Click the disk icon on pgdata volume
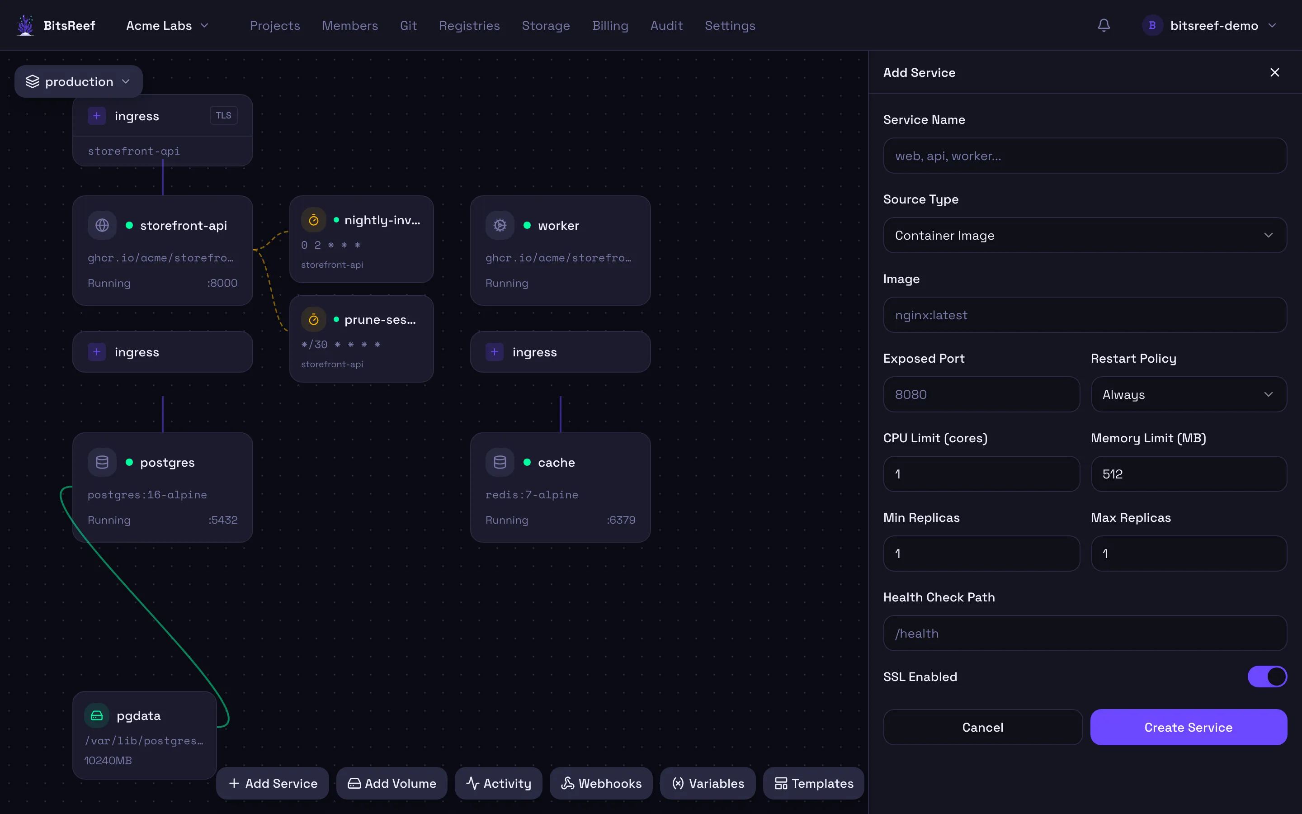This screenshot has height=814, width=1302. click(97, 715)
